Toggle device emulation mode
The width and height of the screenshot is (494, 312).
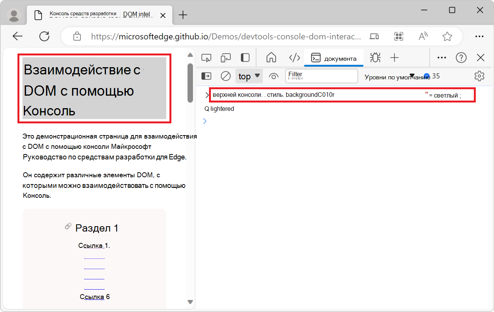[226, 57]
